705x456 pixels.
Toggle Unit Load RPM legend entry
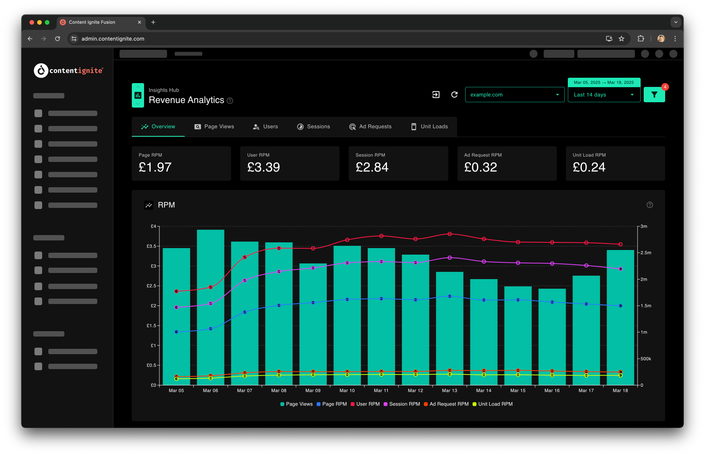coord(492,404)
